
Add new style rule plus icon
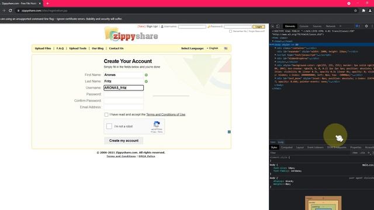369,153
